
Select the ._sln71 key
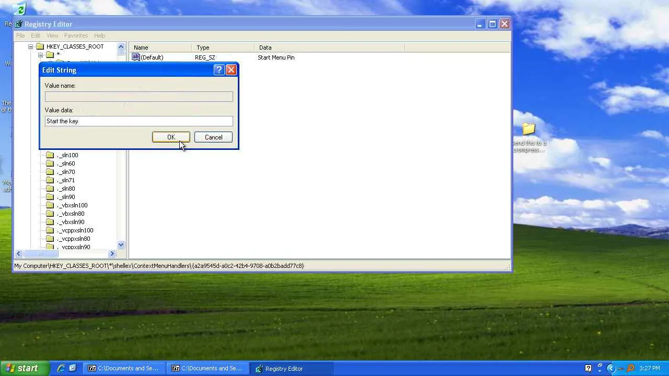point(66,180)
